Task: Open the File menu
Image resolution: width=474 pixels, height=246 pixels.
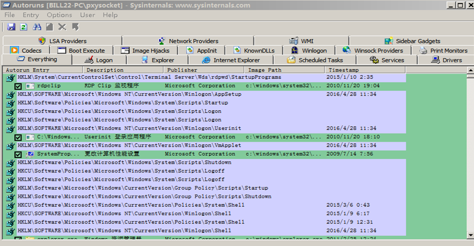Action: click(9, 15)
